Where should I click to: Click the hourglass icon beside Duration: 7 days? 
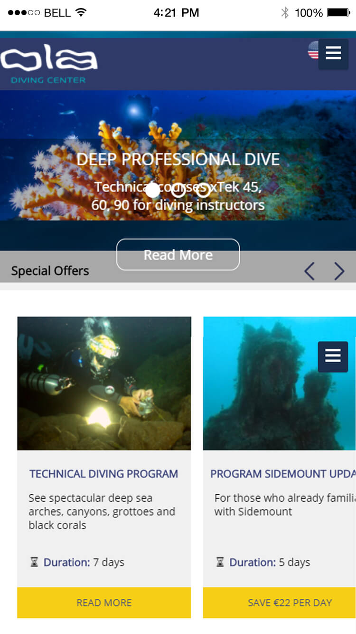pos(34,562)
